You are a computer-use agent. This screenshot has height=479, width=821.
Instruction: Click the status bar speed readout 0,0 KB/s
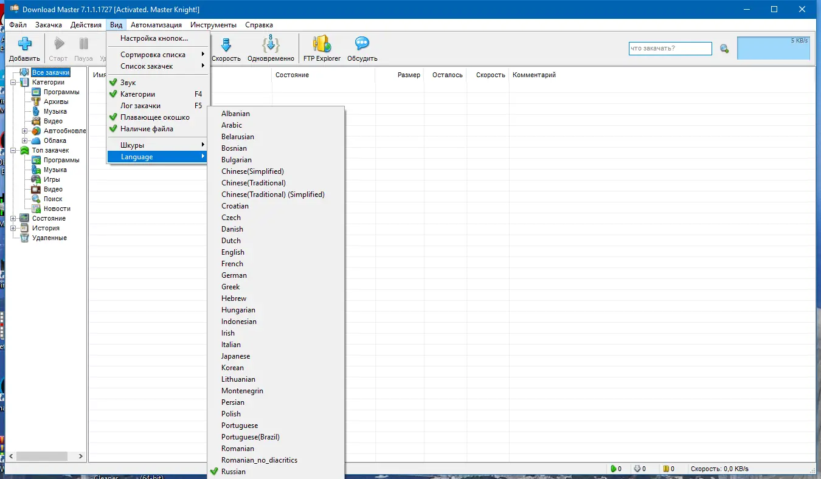[x=719, y=469]
